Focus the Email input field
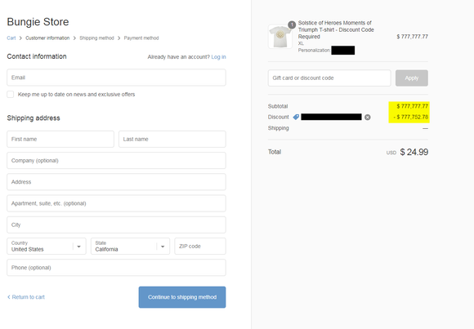The image size is (474, 329). click(116, 78)
